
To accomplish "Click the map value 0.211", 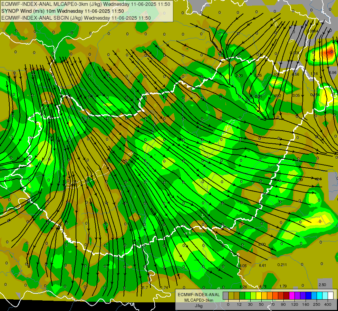I will (x=282, y=265).
